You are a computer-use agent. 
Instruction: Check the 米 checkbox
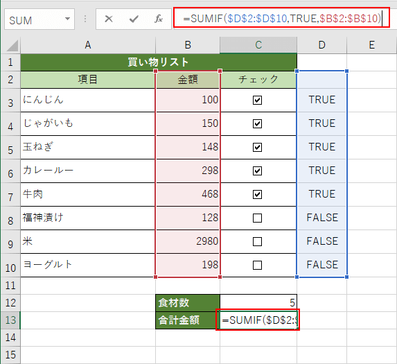(257, 242)
